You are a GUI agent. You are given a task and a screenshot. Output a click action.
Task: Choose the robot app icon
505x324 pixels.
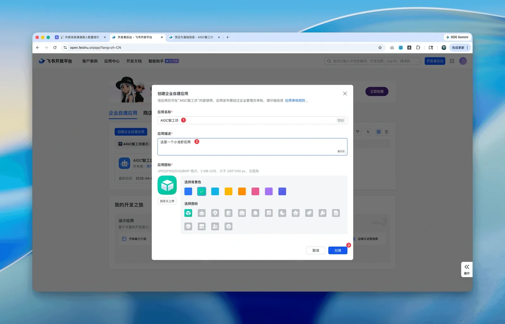coord(202,213)
